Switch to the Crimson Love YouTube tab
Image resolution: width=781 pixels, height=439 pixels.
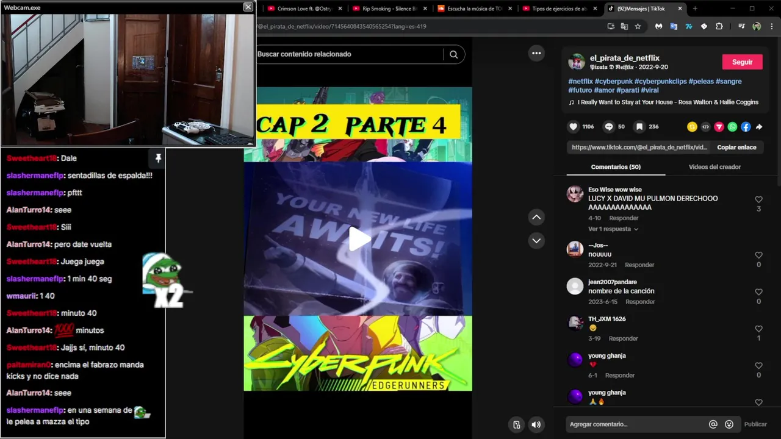(x=304, y=9)
